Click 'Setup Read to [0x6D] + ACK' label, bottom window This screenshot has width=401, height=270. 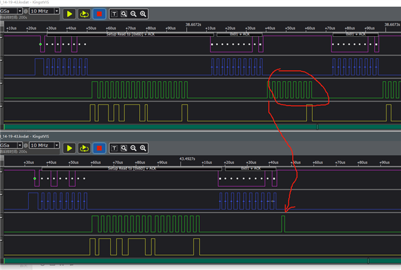tap(132, 168)
